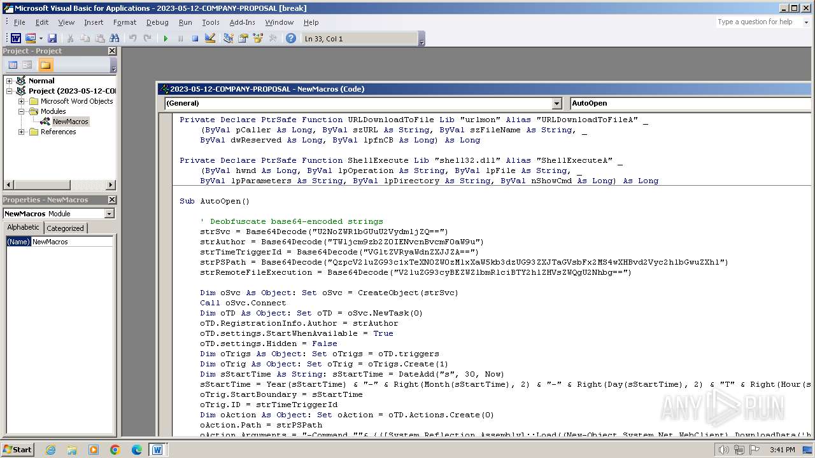Image resolution: width=815 pixels, height=458 pixels.
Task: Click the Paste toolbar icon
Action: pos(99,39)
